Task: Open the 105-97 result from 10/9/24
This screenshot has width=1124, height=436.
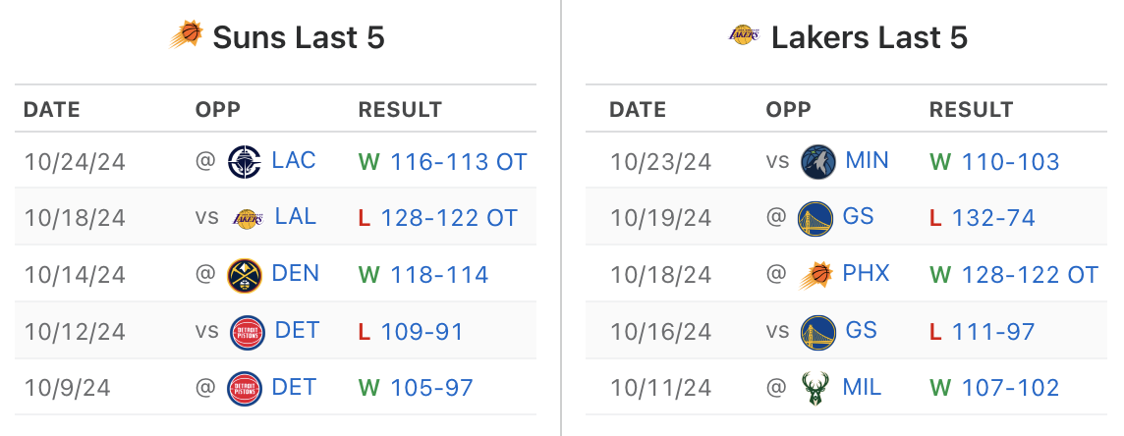Action: pos(432,388)
